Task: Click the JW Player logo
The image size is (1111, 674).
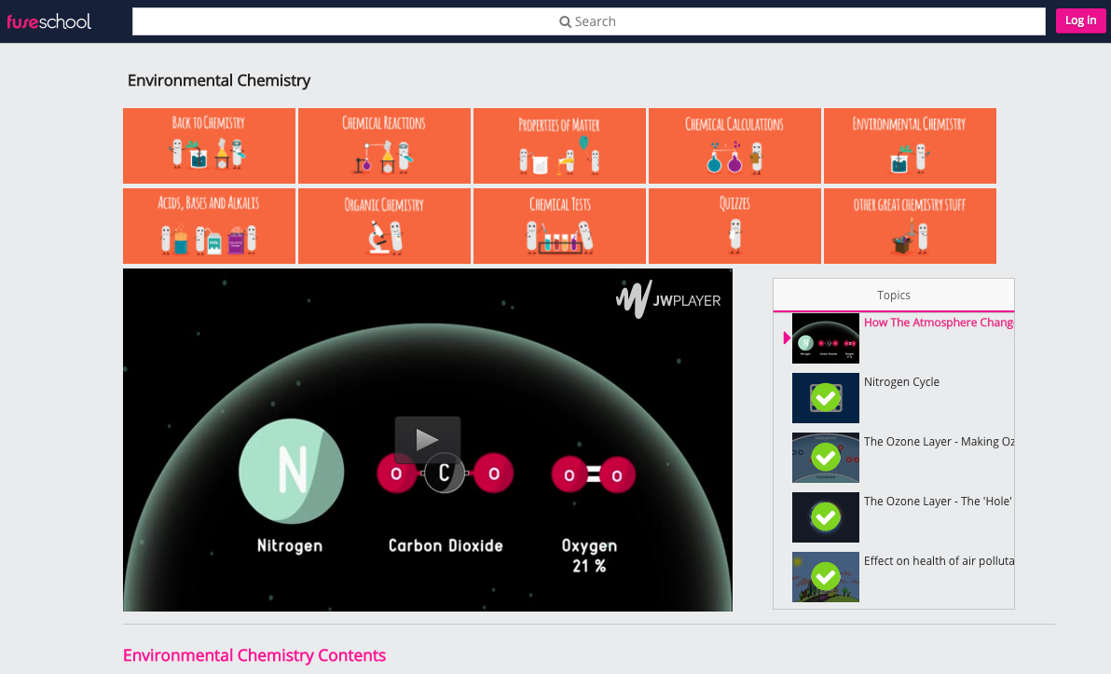Action: tap(668, 300)
